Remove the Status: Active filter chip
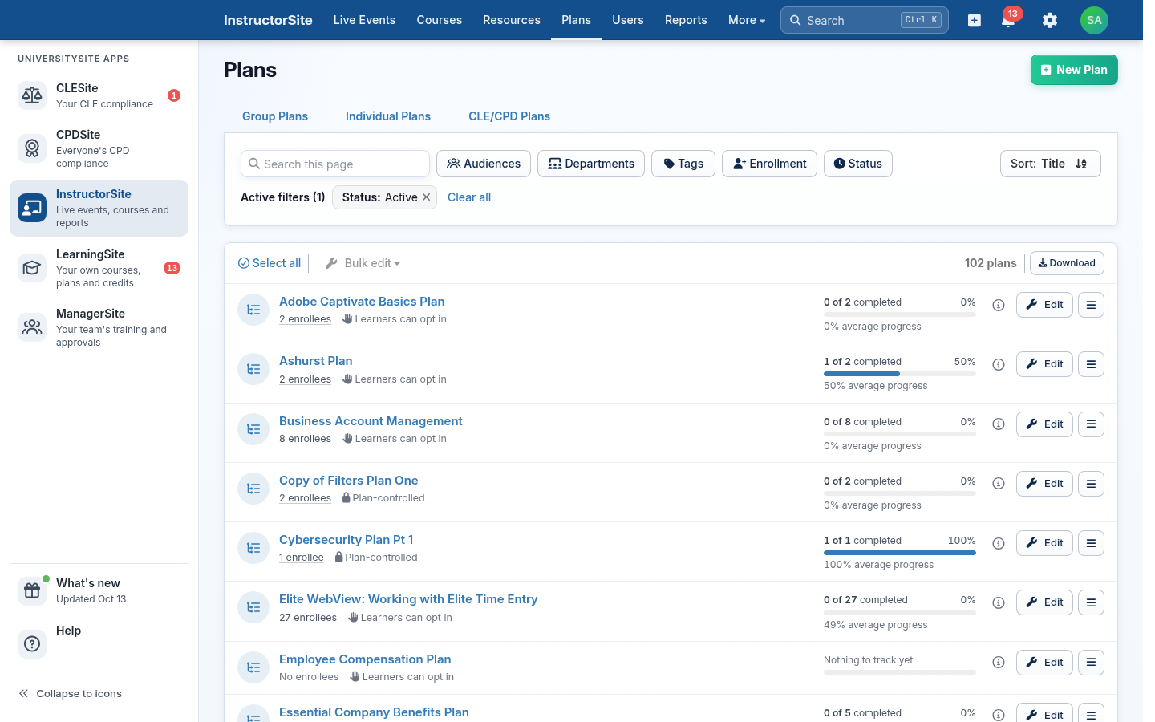Viewport: 1155px width, 722px height. tap(426, 197)
